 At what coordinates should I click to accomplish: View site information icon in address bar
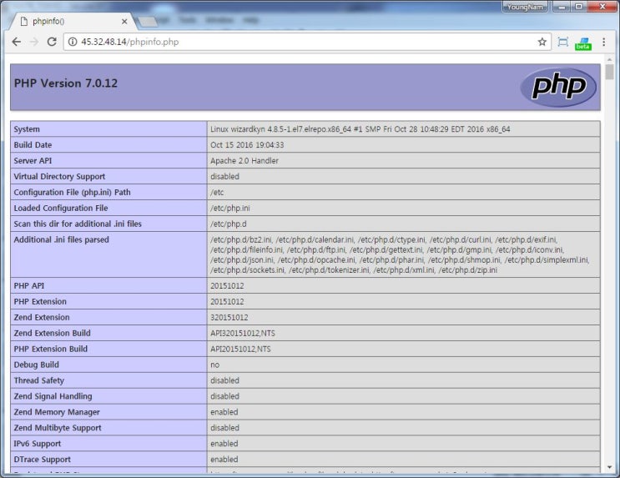(73, 42)
